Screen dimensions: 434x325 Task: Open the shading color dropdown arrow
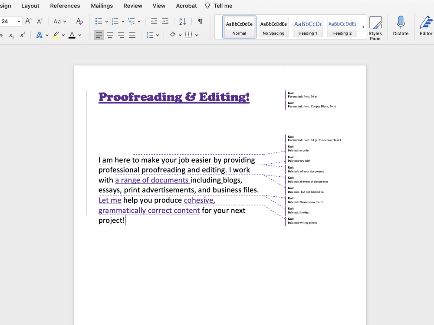pyautogui.click(x=180, y=36)
